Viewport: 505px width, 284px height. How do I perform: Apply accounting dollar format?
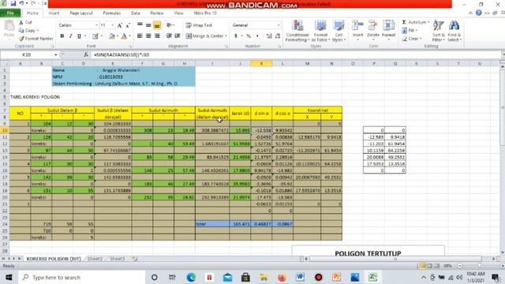pyautogui.click(x=236, y=36)
